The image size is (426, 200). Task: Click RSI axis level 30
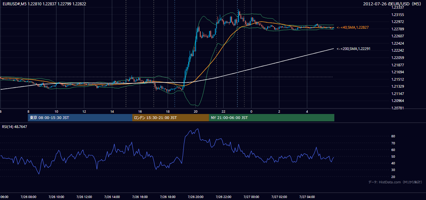pyautogui.click(x=393, y=170)
